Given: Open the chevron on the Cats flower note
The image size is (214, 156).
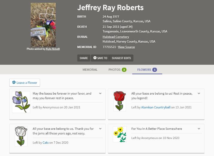Looking at the screenshot, I should (x=100, y=129).
